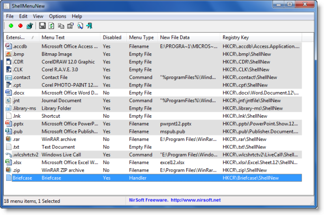Image resolution: width=324 pixels, height=215 pixels.
Task: Click the excel12.xlsx new file data cell
Action: (172, 162)
